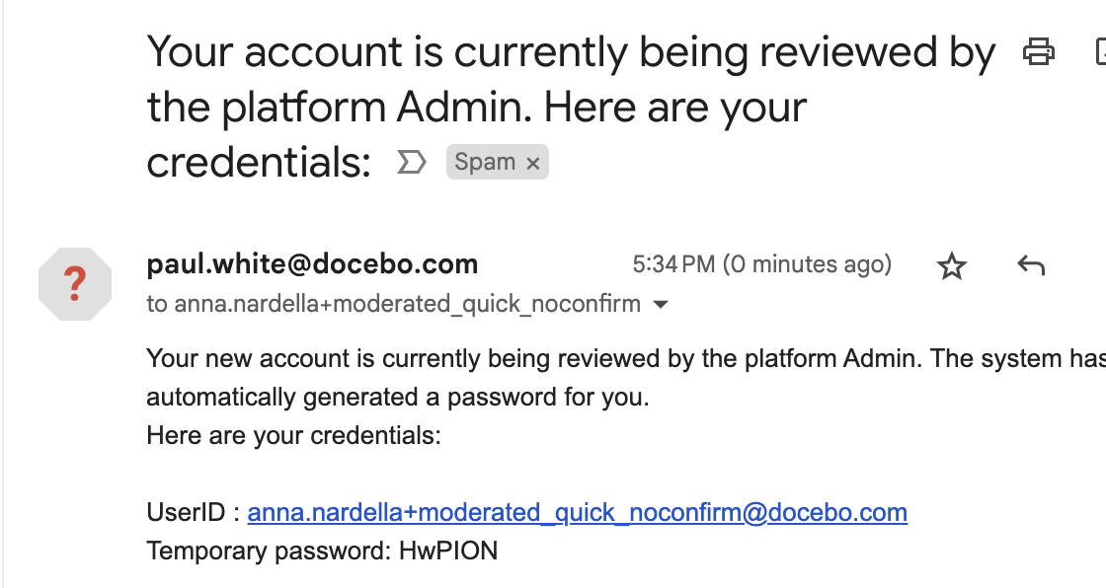Print this email using the printer icon
1106x588 pixels.
[x=1038, y=52]
